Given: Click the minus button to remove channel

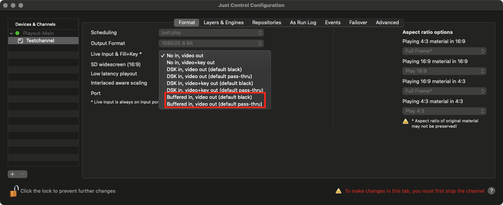Looking at the screenshot, I should pos(22,174).
